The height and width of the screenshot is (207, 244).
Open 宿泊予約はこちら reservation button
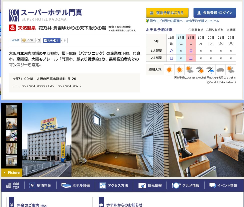[x=167, y=13]
